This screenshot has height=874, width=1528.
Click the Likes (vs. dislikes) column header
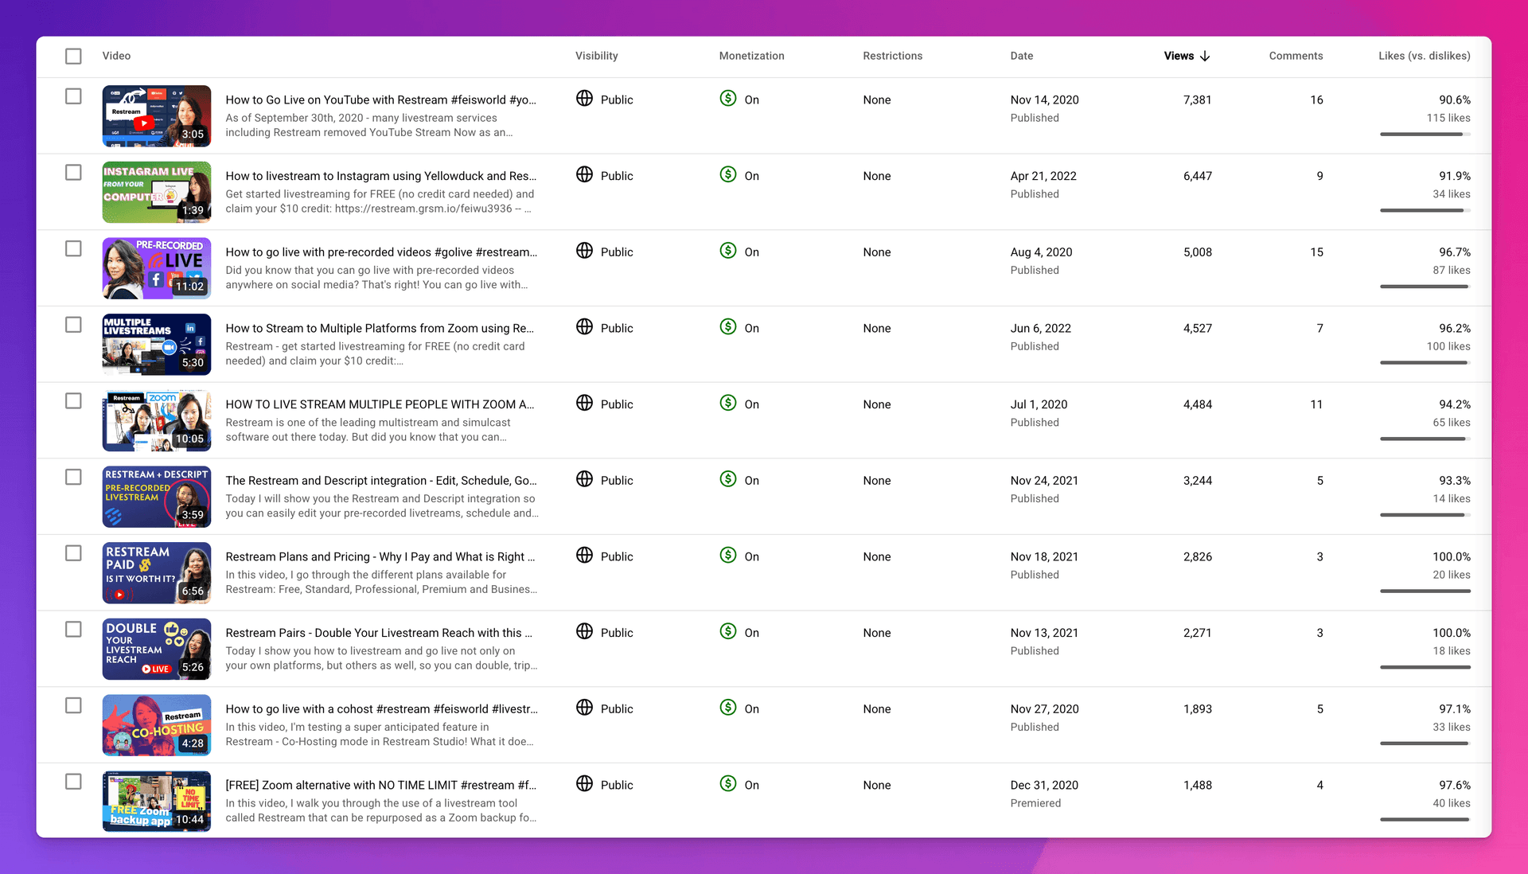coord(1425,56)
